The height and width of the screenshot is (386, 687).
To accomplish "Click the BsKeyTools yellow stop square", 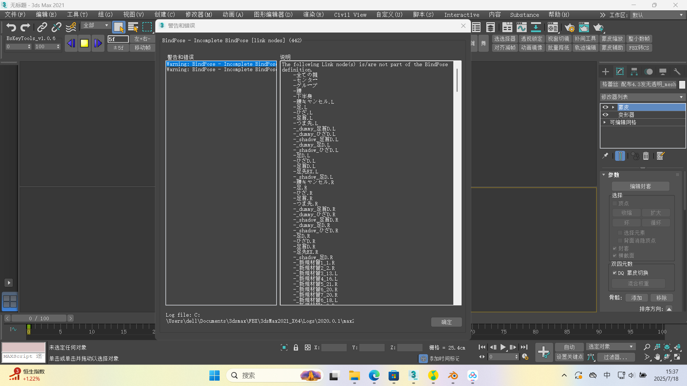I will pos(84,43).
